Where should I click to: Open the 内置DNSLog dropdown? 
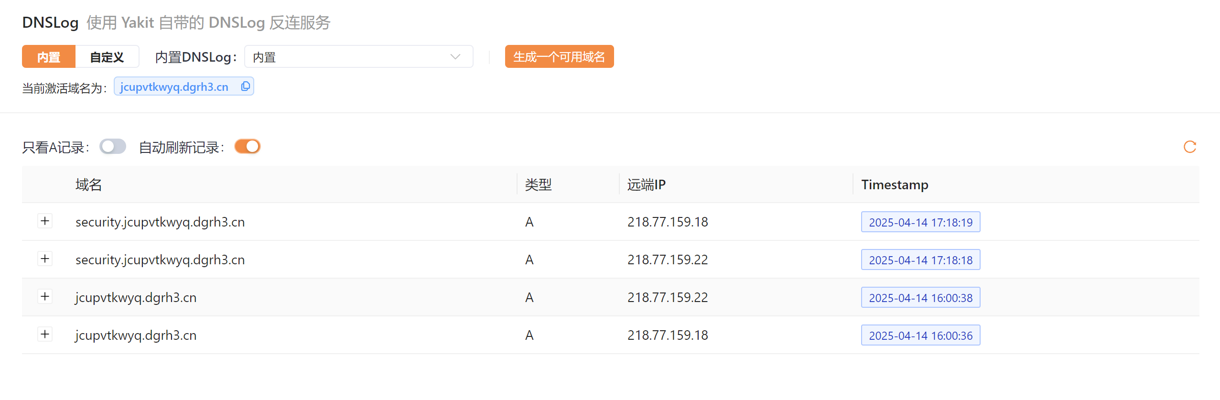click(x=358, y=57)
